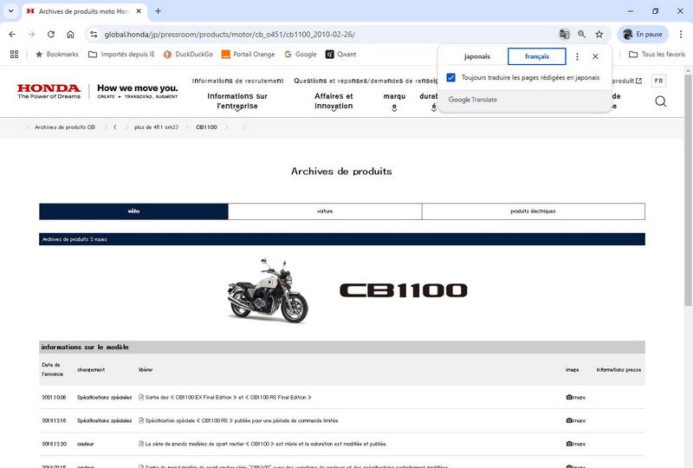The height and width of the screenshot is (468, 693).
Task: Select the vélo tab
Action: pos(133,211)
